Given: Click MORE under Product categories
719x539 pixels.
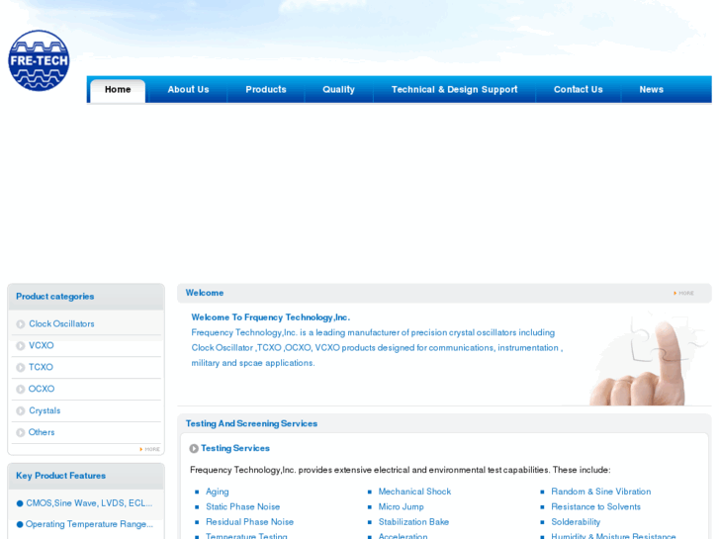Looking at the screenshot, I should (150, 449).
